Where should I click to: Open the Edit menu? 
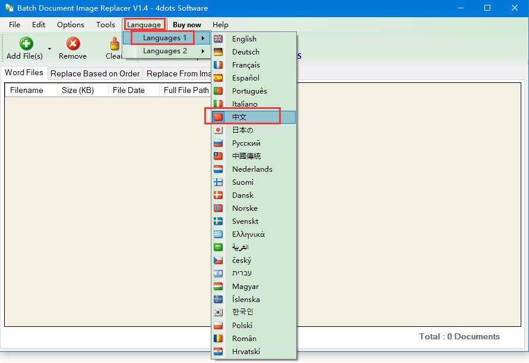[x=39, y=24]
